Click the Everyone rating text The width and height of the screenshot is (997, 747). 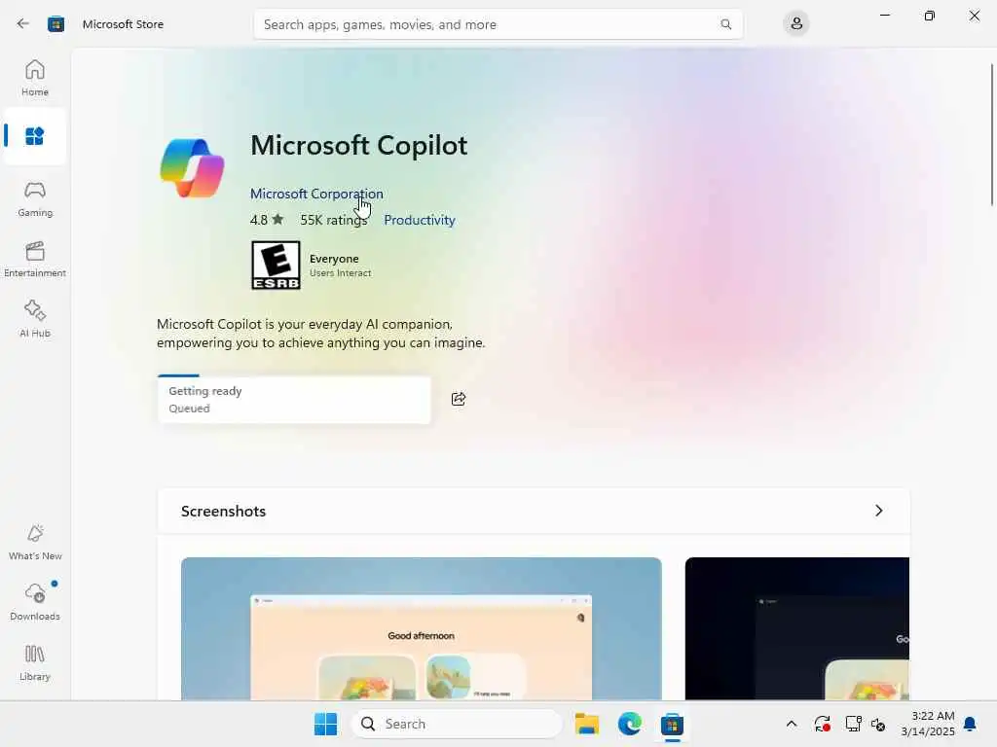[334, 259]
